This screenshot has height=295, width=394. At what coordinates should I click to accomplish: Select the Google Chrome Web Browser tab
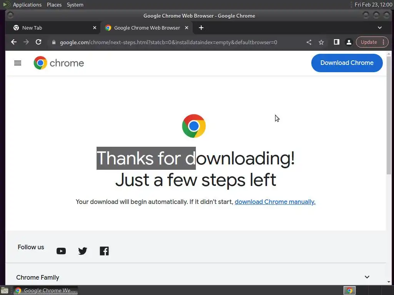pyautogui.click(x=147, y=28)
